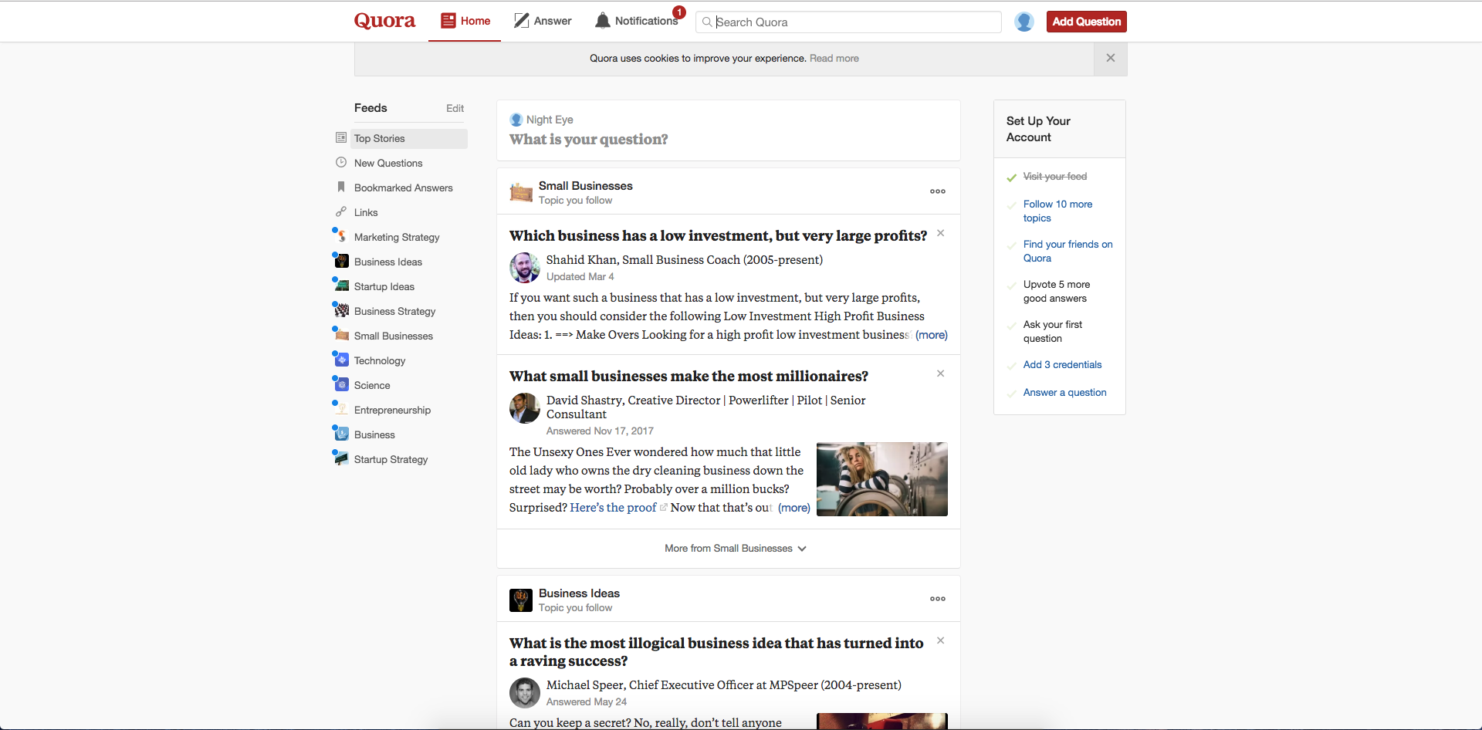Open Small Businesses topic header
Screen dimensions: 1482x730
585,186
